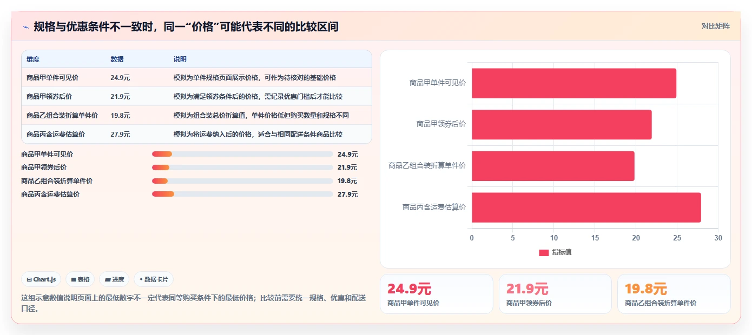Click chart axis label 商品甲领券后价

tap(441, 124)
